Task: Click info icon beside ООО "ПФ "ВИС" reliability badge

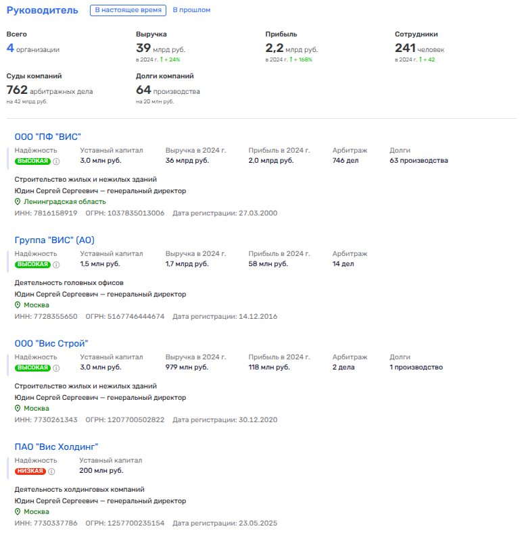Action: [57, 161]
